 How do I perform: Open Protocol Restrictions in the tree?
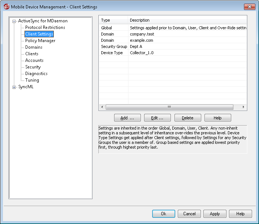pyautogui.click(x=45, y=27)
